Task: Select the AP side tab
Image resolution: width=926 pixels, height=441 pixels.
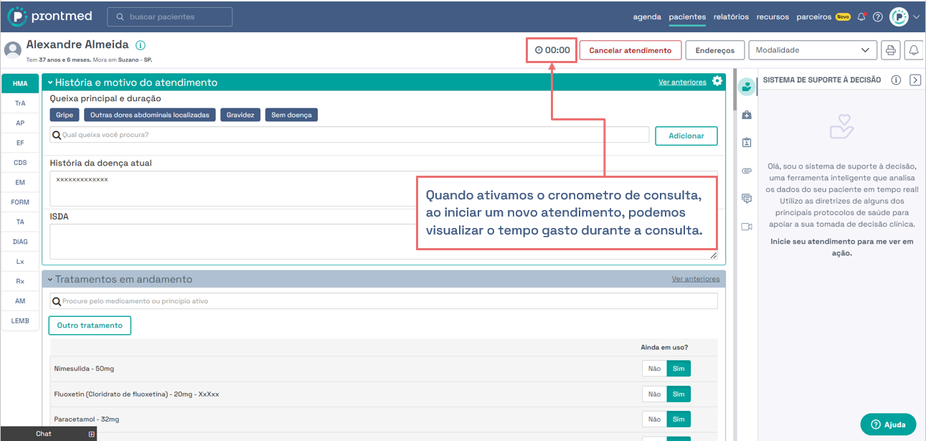Action: tap(20, 123)
